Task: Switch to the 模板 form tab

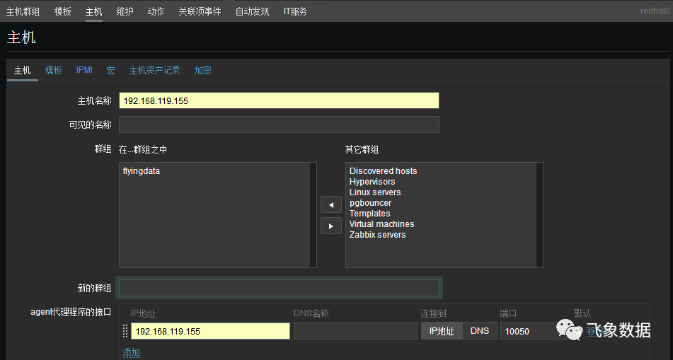Action: (x=54, y=70)
